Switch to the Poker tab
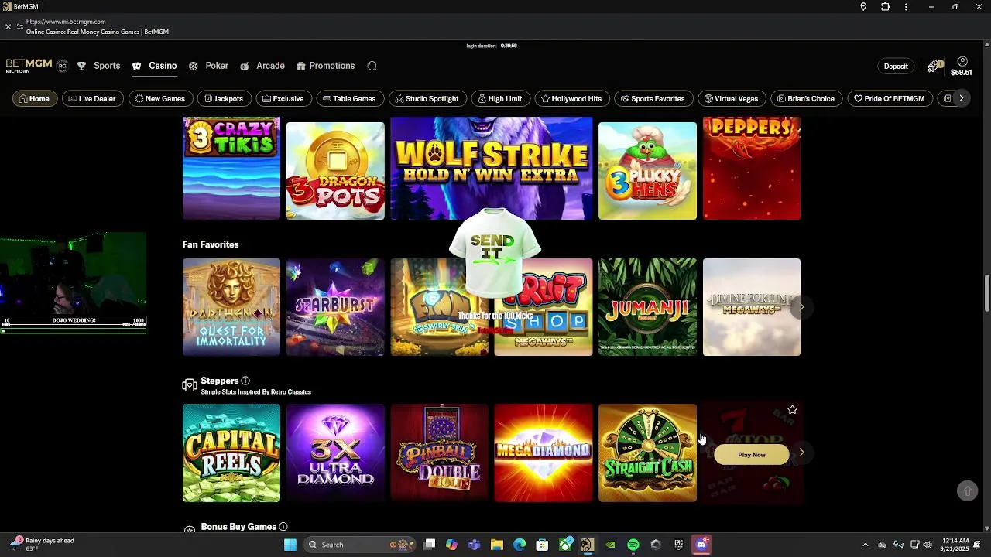Viewport: 991px width, 557px height. click(x=208, y=66)
